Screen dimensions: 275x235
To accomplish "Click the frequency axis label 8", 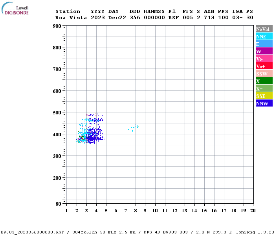I will point(136,211).
